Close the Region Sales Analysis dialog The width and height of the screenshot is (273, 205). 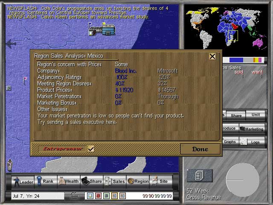click(212, 56)
